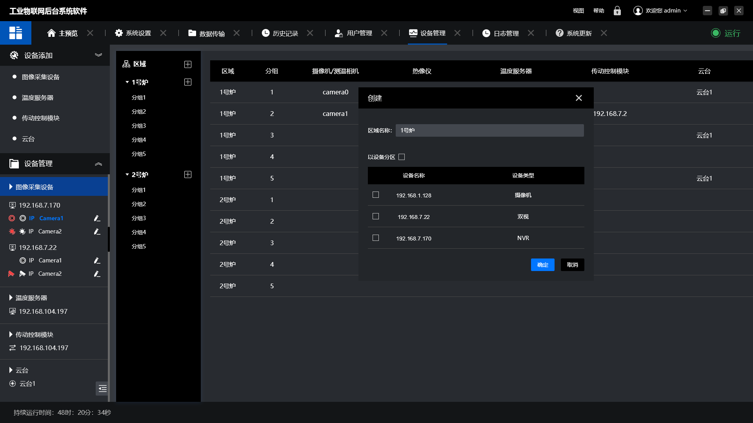Click the 云台1 device icon in sidebar

(13, 384)
